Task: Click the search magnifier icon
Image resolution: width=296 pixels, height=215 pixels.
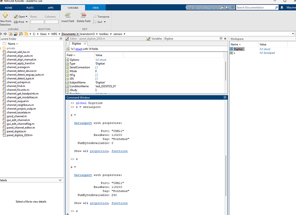Action: 276,8
